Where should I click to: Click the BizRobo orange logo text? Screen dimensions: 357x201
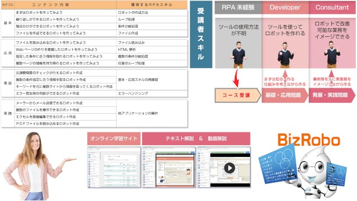308,140
